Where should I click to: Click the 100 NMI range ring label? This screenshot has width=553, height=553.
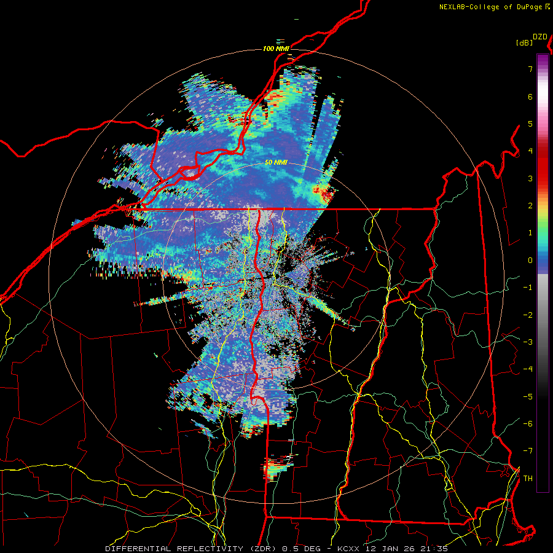276,49
